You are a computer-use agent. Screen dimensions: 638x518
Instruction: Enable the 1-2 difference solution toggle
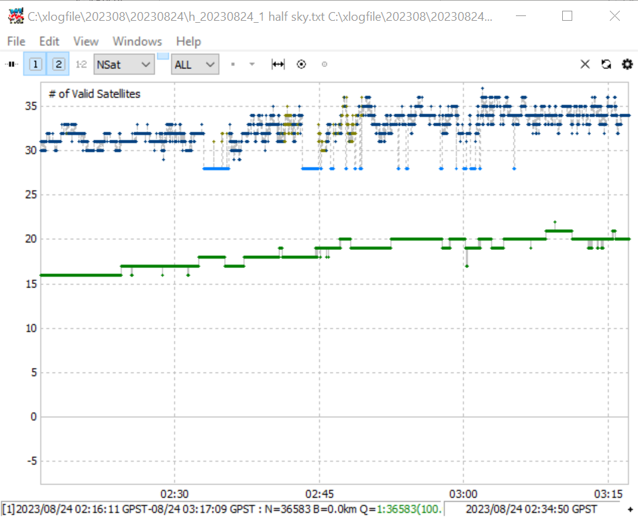[x=81, y=64]
